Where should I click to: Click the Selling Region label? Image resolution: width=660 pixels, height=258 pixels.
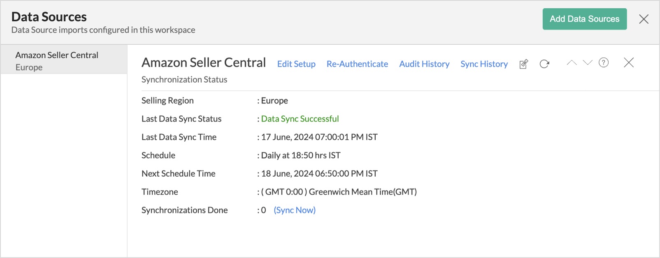coord(167,101)
